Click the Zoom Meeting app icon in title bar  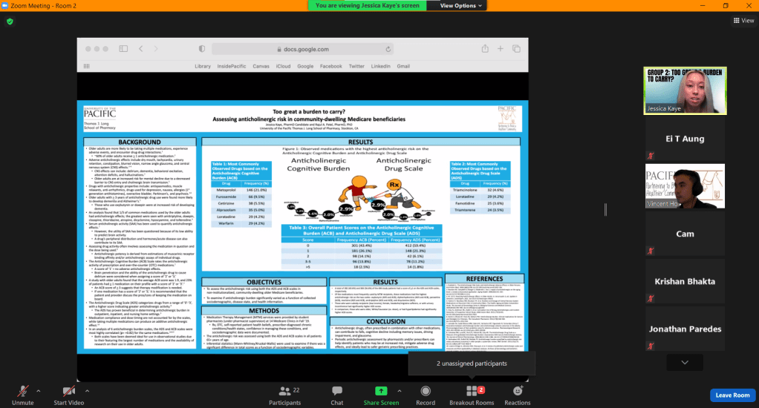[6, 5]
